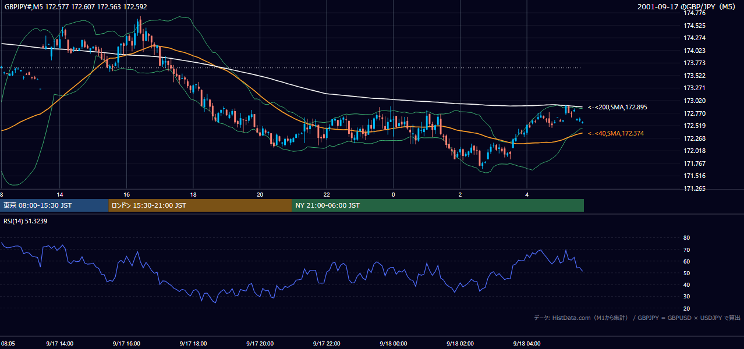This screenshot has width=744, height=349.
Task: Click price level 172.770 on the axis
Action: tap(695, 113)
